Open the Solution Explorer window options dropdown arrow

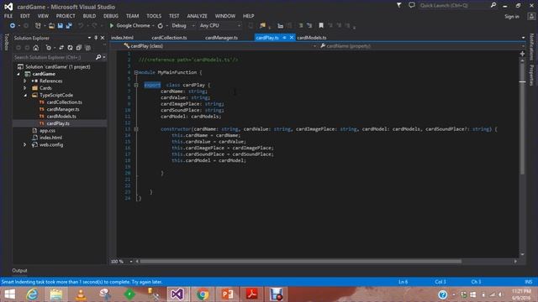tap(90, 38)
